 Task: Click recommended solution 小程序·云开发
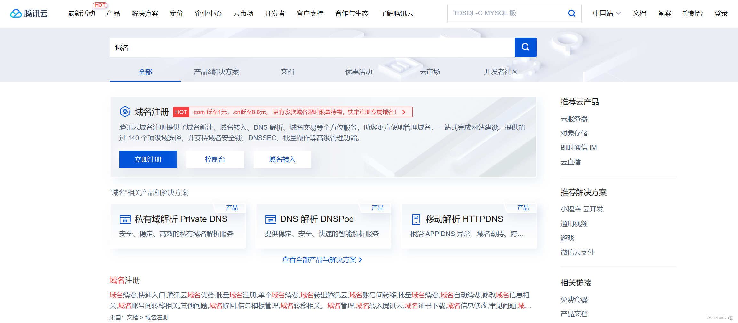click(x=582, y=209)
